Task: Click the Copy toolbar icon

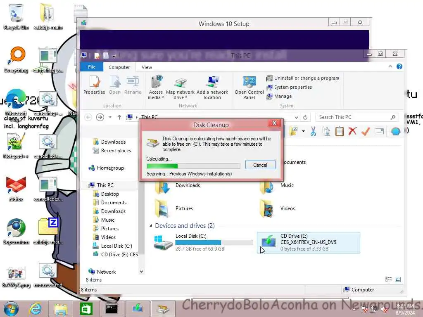Action: tap(326, 131)
